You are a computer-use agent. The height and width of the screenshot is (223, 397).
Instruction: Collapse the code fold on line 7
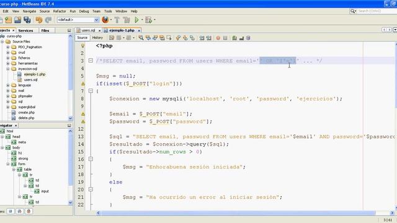91,91
